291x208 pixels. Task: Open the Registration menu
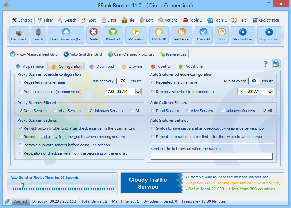point(266,20)
